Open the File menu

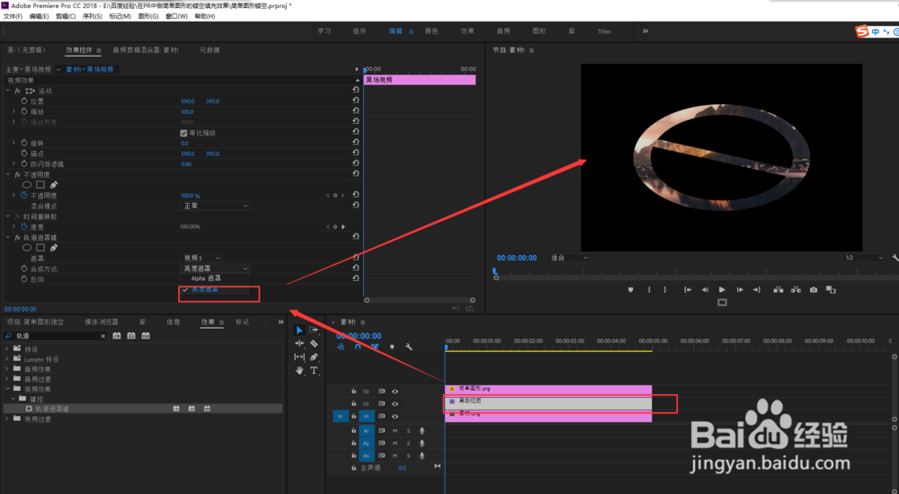point(13,16)
